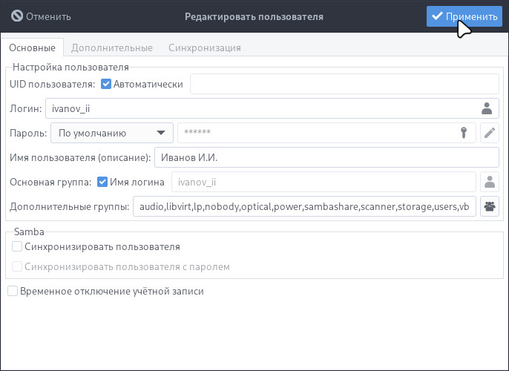Click the primary group name field
Image resolution: width=509 pixels, height=371 pixels.
(324, 182)
